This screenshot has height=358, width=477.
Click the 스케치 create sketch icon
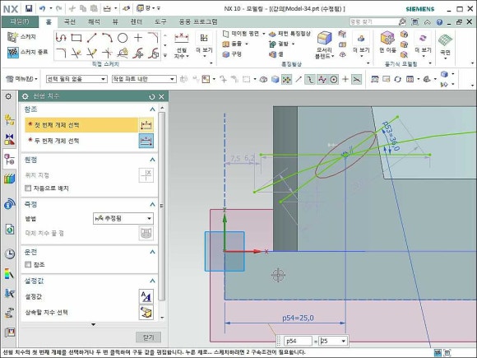[12, 37]
